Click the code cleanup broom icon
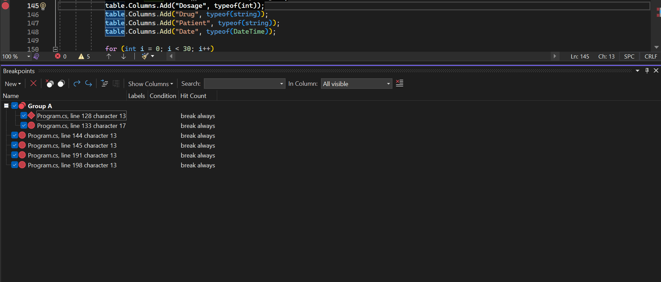Viewport: 661px width, 282px height. [145, 56]
